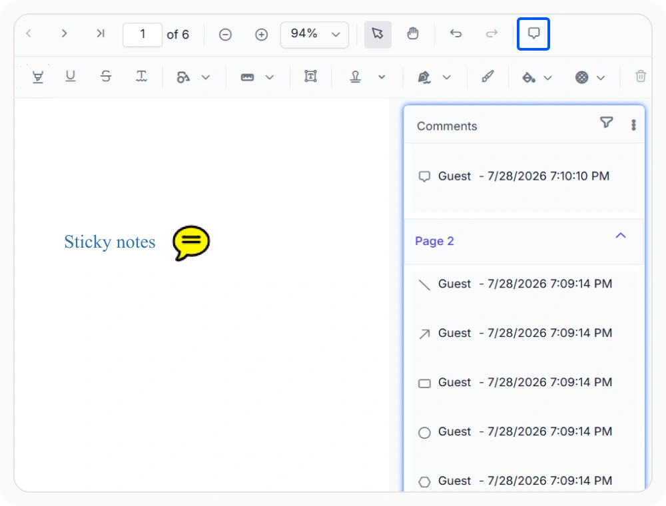Viewport: 666px width, 506px height.
Task: Switch to the pan hand tool
Action: 413,34
